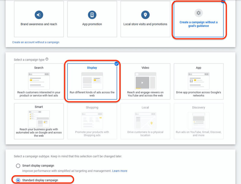Open Create an account without a campaign
The width and height of the screenshot is (241, 184).
click(x=36, y=42)
